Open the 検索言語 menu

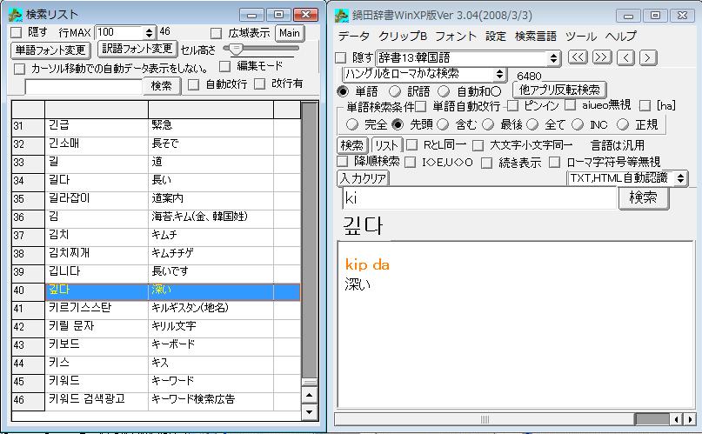535,37
